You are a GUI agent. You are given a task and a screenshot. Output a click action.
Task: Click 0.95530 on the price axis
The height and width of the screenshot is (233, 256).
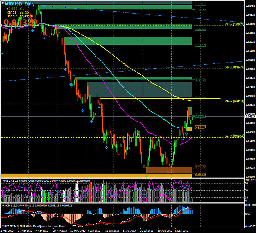(x=250, y=104)
